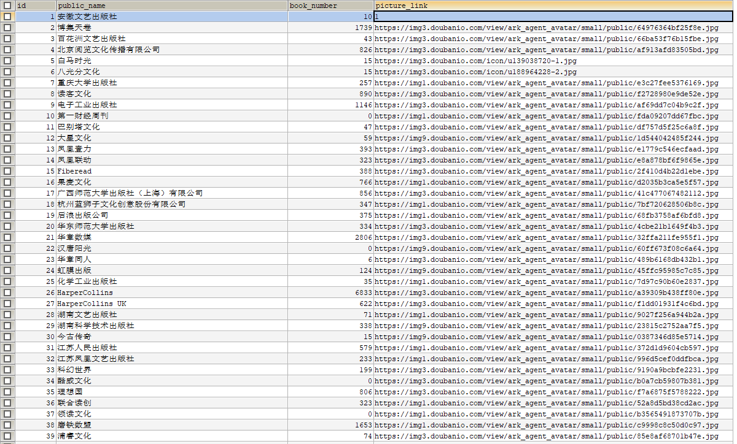This screenshot has height=444, width=737.
Task: Tick the checkbox next to HarperCollins UK
Action: point(7,304)
